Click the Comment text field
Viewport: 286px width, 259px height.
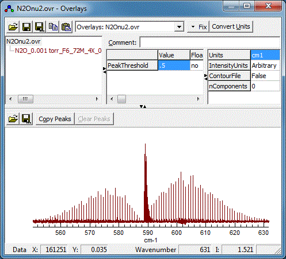pyautogui.click(x=209, y=42)
